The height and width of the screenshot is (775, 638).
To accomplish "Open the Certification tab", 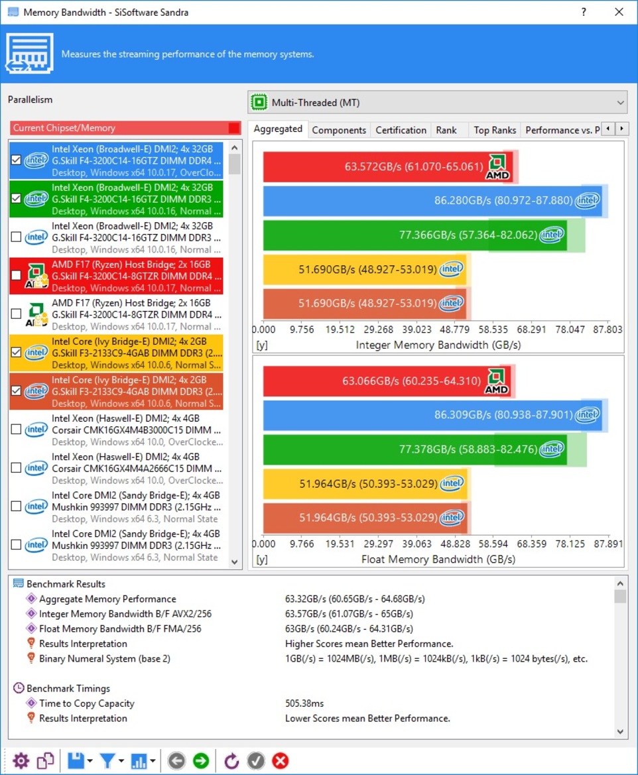I will [401, 130].
